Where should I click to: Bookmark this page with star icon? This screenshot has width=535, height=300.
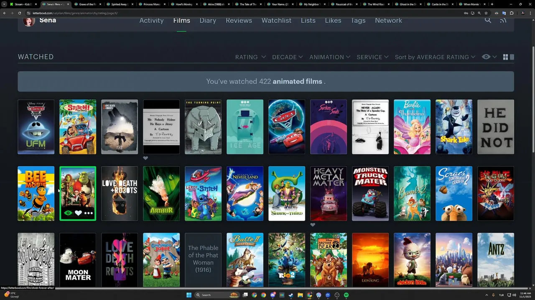[486, 13]
